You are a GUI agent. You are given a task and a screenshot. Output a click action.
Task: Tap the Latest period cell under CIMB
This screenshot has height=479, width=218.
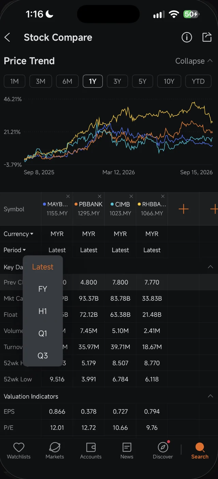[120, 250]
